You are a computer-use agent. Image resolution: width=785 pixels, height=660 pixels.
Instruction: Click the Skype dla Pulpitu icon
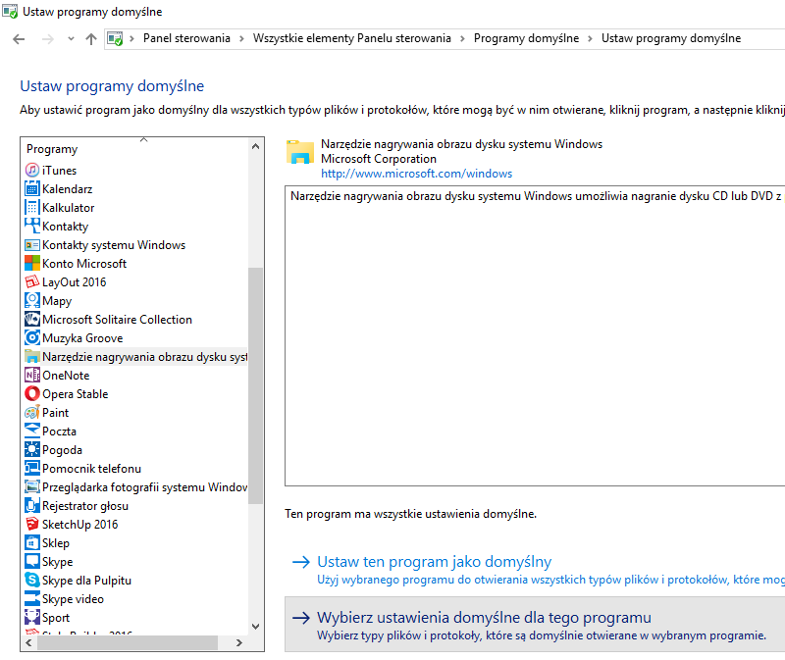click(32, 580)
